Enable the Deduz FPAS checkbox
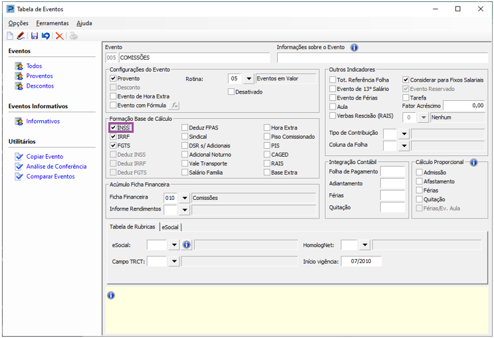494x338 pixels. click(185, 127)
